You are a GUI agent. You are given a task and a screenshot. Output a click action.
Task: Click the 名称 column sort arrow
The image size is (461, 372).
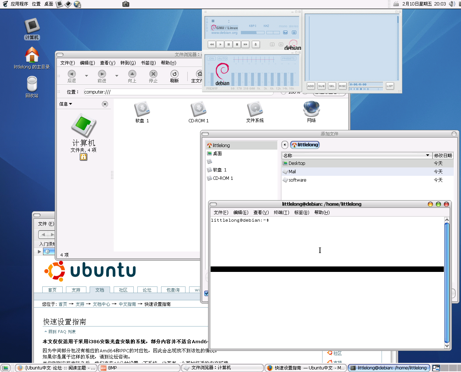point(428,155)
